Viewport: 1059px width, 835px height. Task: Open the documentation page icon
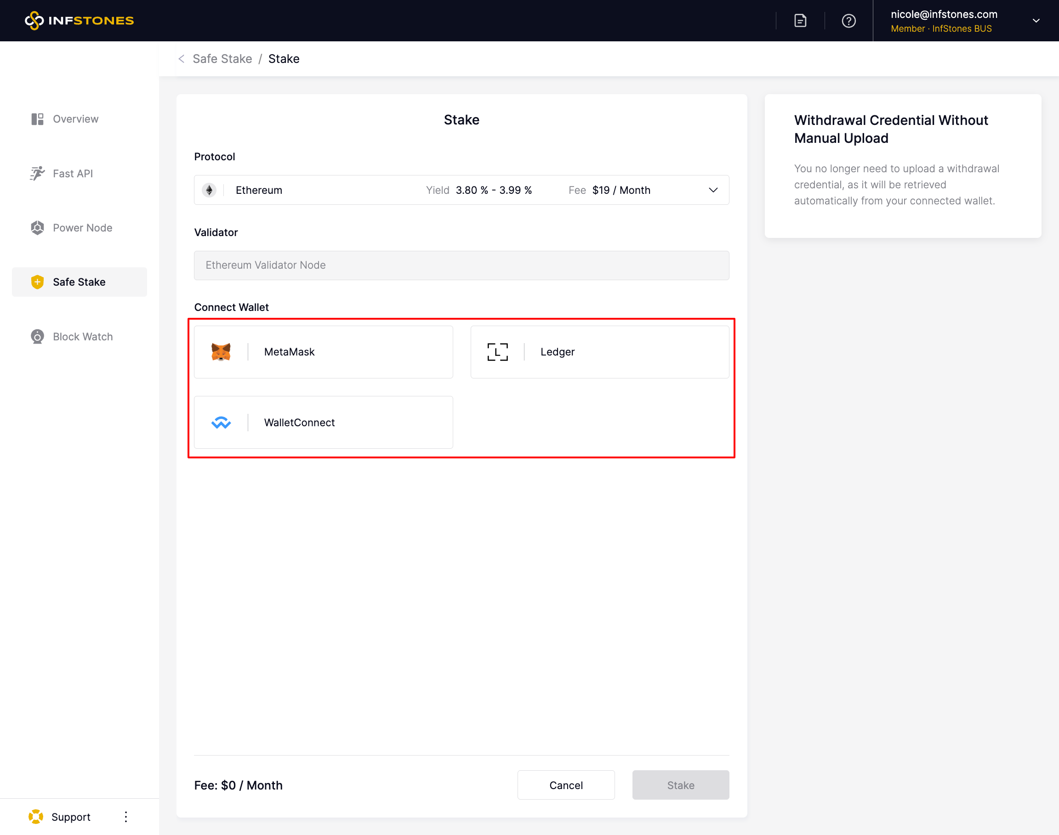pyautogui.click(x=800, y=21)
